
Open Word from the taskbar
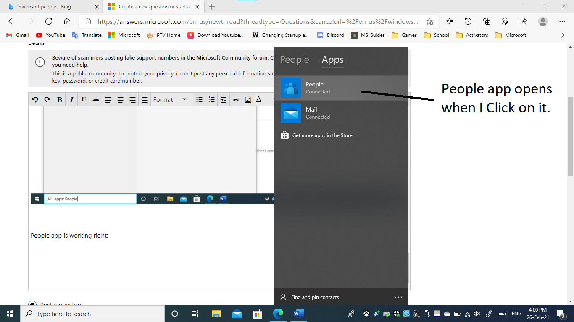tap(298, 314)
